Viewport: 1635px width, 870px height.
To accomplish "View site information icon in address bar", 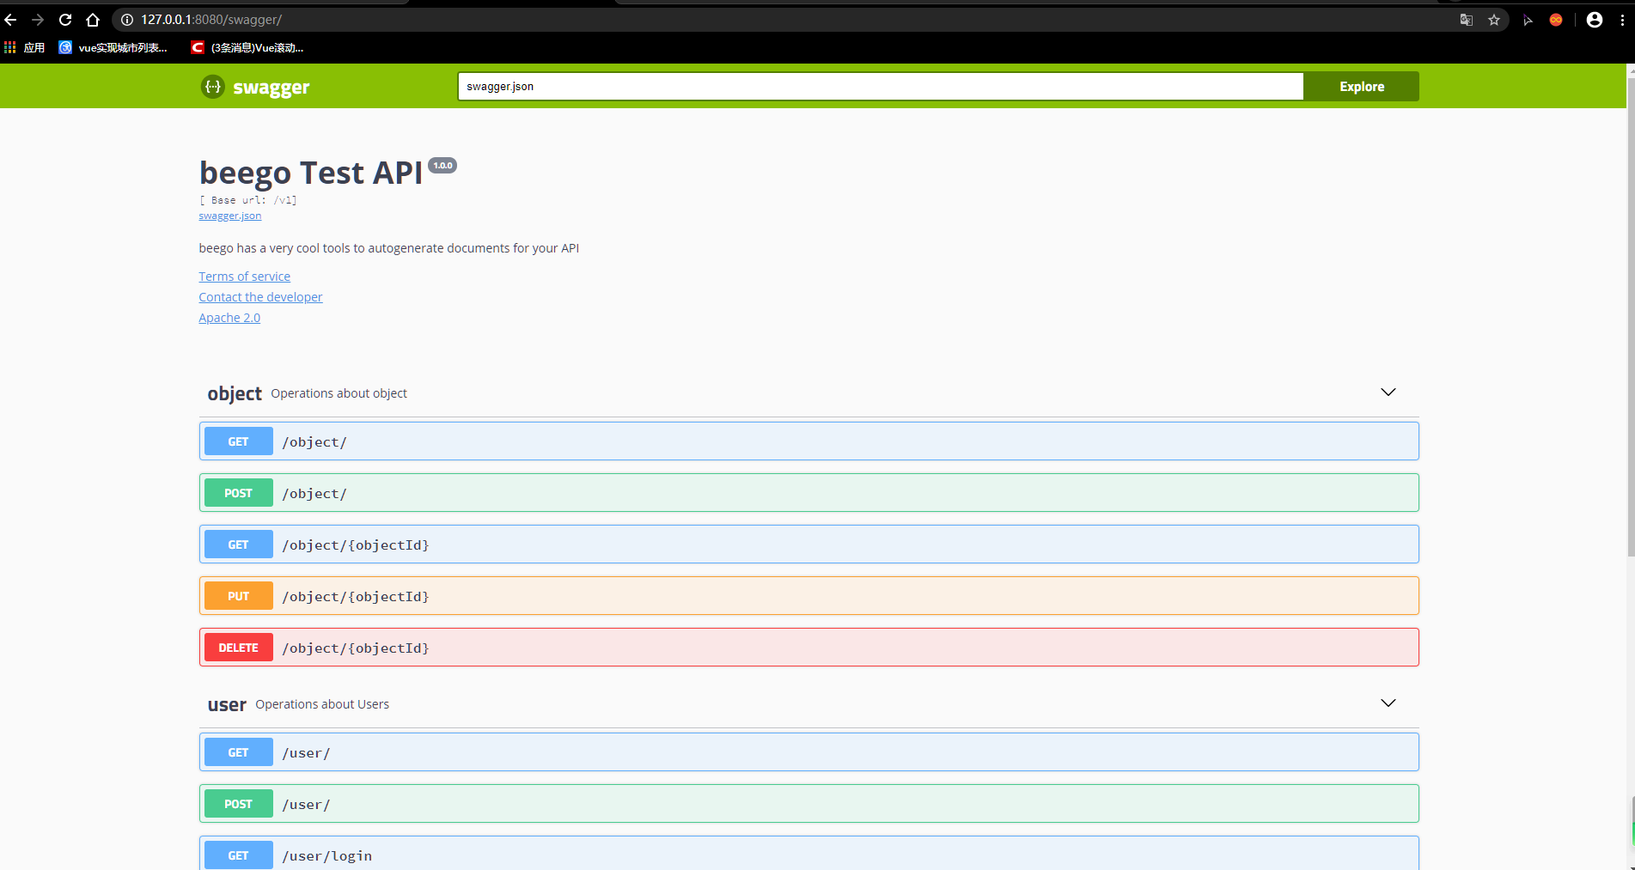I will [x=127, y=20].
